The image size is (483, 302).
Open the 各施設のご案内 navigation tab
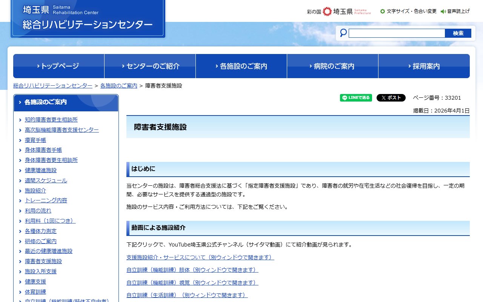coord(241,66)
